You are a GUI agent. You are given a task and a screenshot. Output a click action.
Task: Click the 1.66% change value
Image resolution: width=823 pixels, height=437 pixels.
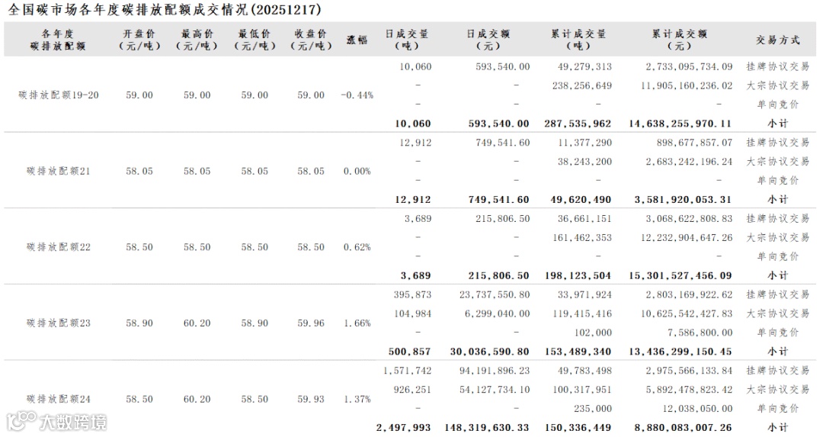[357, 323]
